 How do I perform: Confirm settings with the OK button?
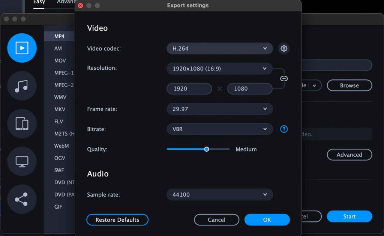tap(267, 220)
